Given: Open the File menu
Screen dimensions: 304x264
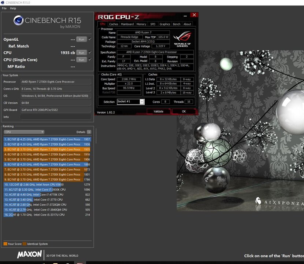Looking at the screenshot, I should click(4, 8).
